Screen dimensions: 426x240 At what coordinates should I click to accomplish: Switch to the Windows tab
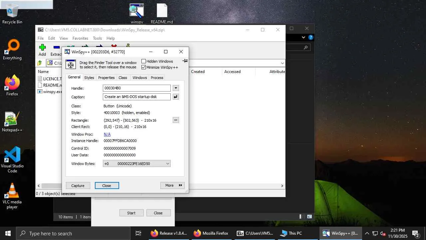[x=140, y=78]
